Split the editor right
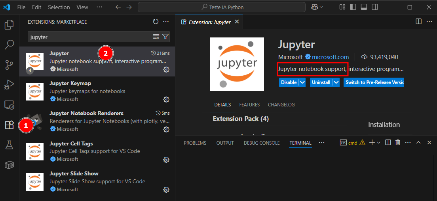Image resolution: width=437 pixels, height=201 pixels. [419, 22]
